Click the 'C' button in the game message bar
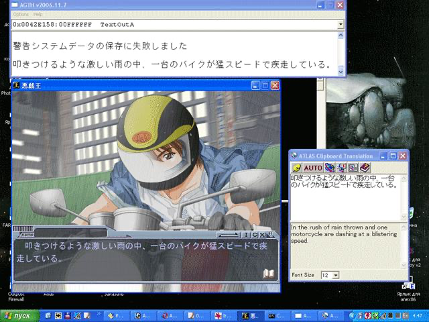Screen dimensions: 429x322 (x=254, y=235)
